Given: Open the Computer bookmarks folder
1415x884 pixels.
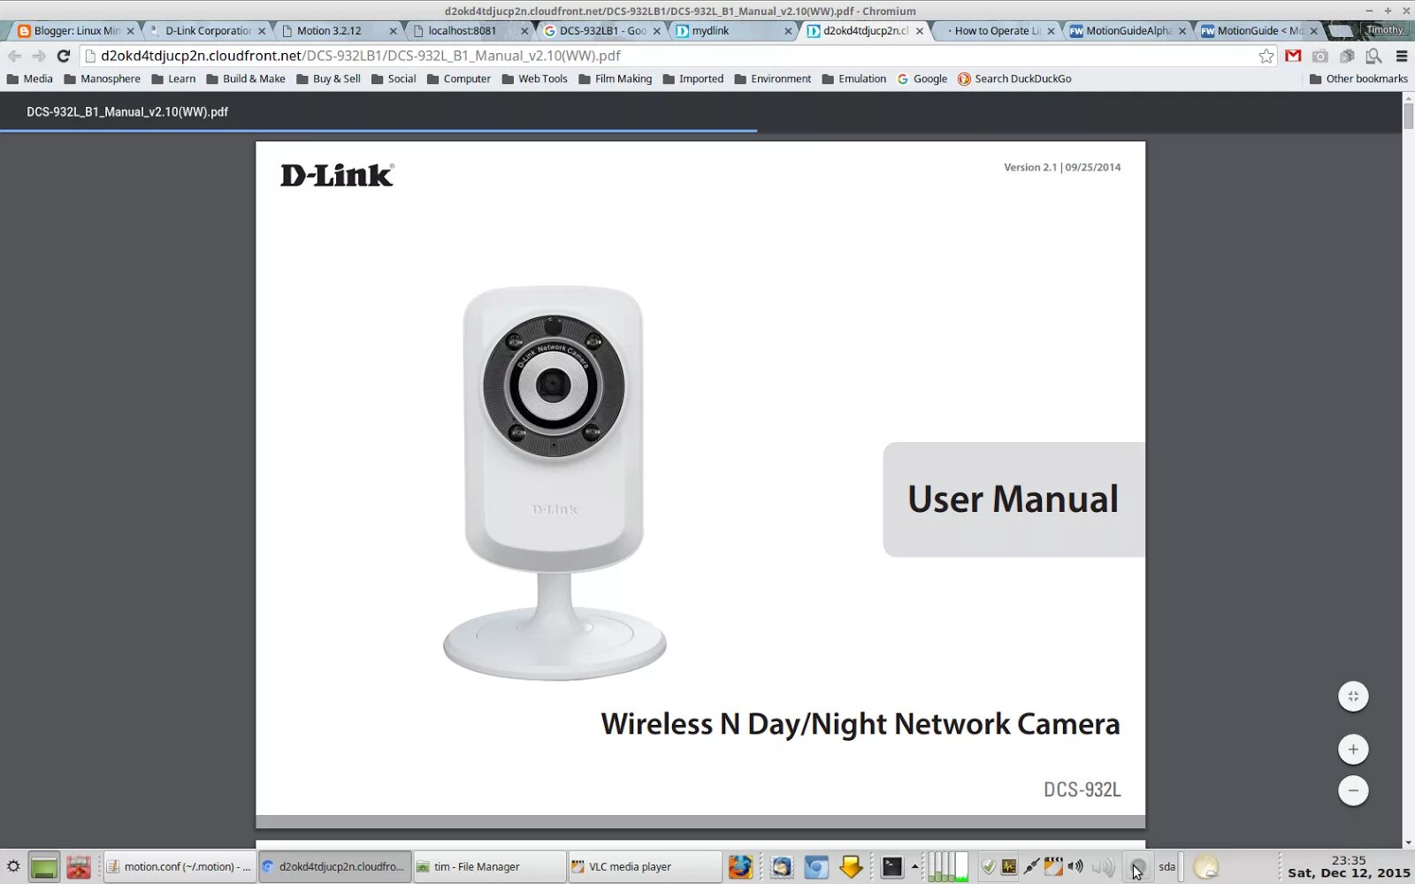Looking at the screenshot, I should point(459,79).
